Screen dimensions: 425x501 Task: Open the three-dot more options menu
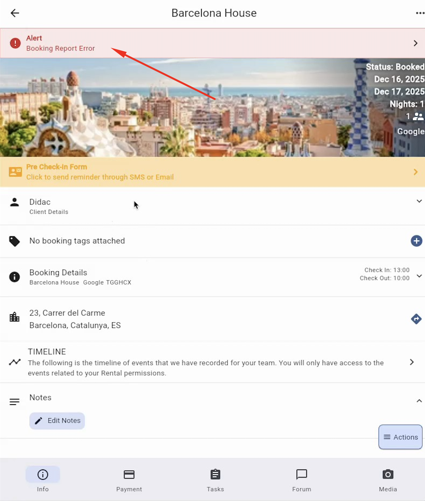420,13
